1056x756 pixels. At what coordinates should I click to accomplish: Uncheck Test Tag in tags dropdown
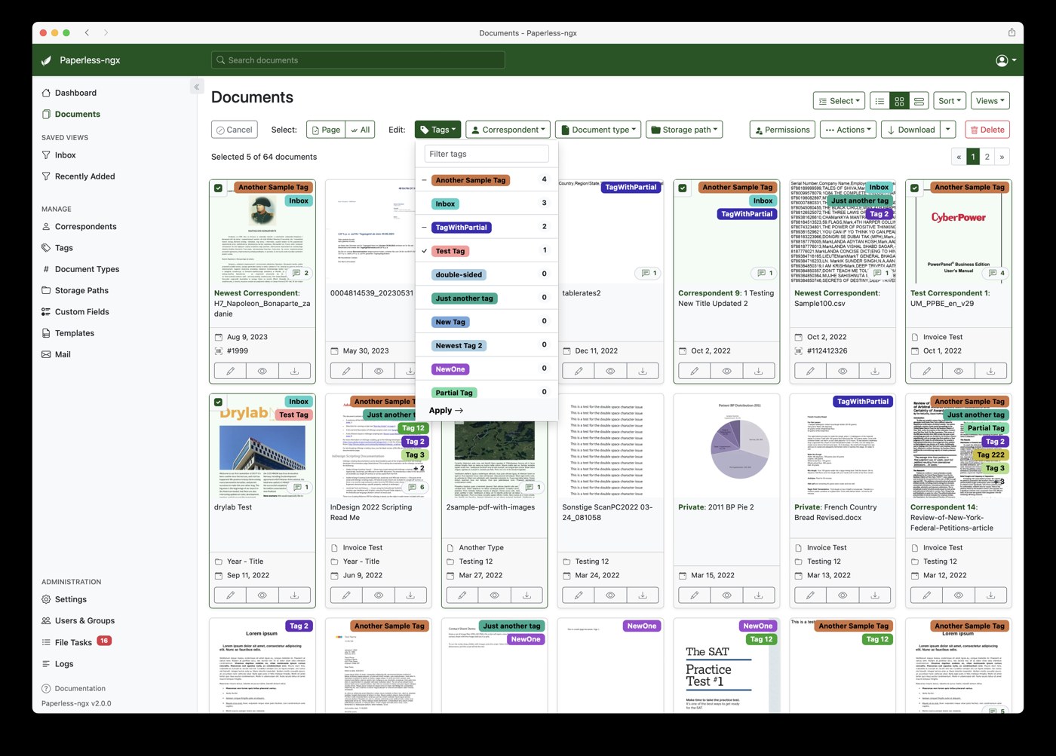(x=487, y=251)
